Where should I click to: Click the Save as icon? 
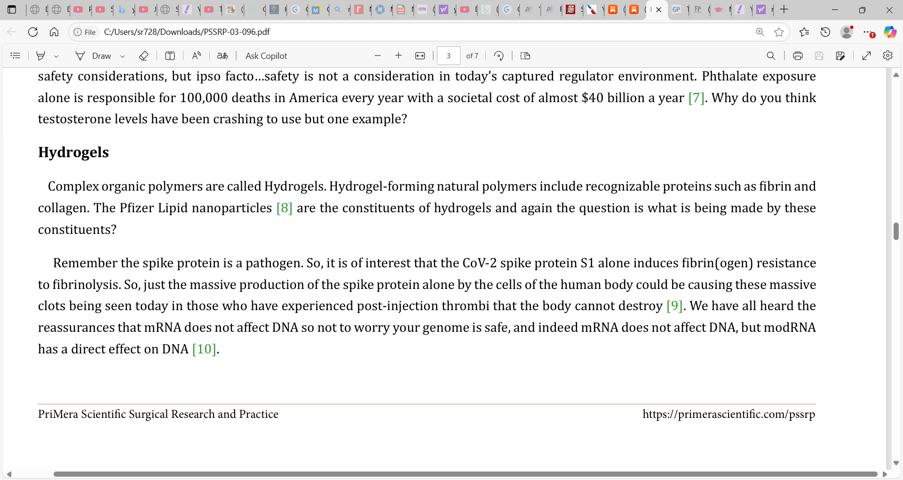(840, 56)
